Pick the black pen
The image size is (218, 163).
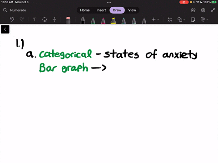83,20
